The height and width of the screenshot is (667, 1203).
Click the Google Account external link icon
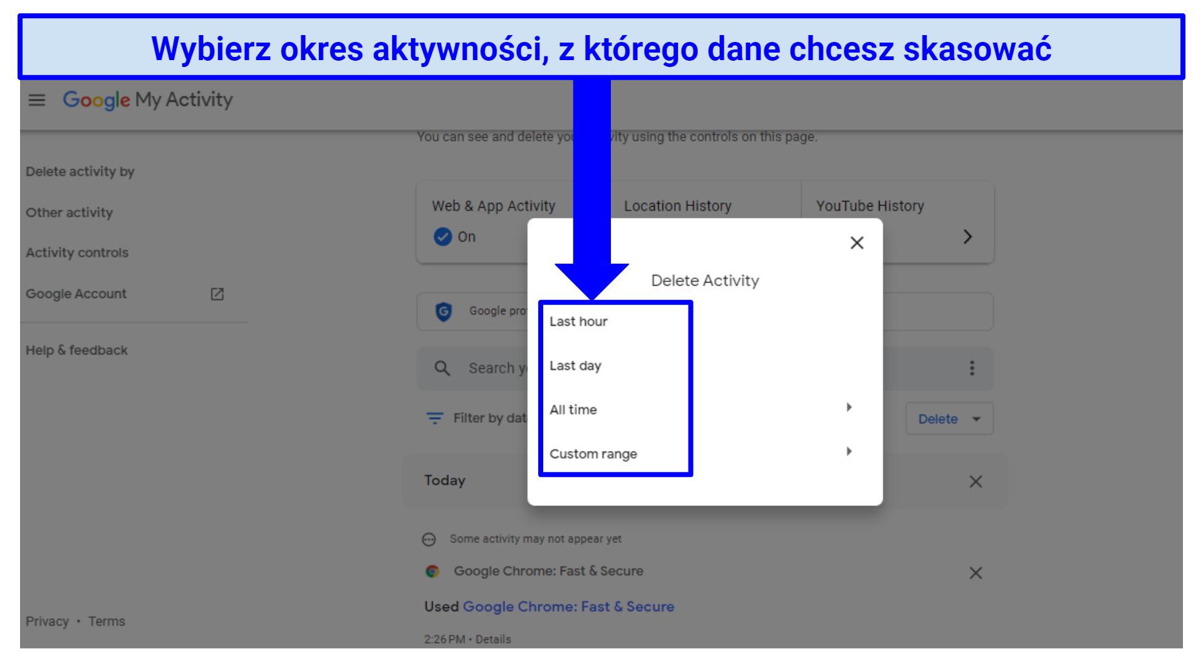[217, 294]
